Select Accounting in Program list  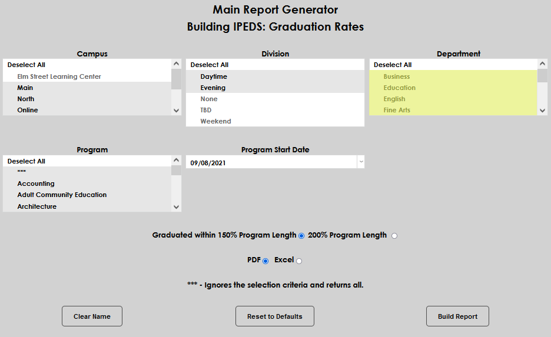pos(36,183)
